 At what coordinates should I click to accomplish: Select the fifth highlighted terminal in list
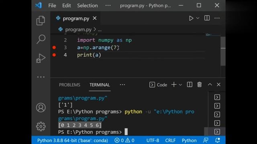pyautogui.click(x=217, y=132)
